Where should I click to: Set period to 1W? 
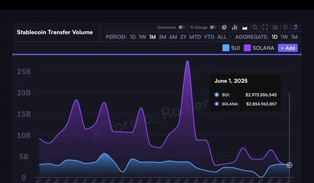click(142, 37)
